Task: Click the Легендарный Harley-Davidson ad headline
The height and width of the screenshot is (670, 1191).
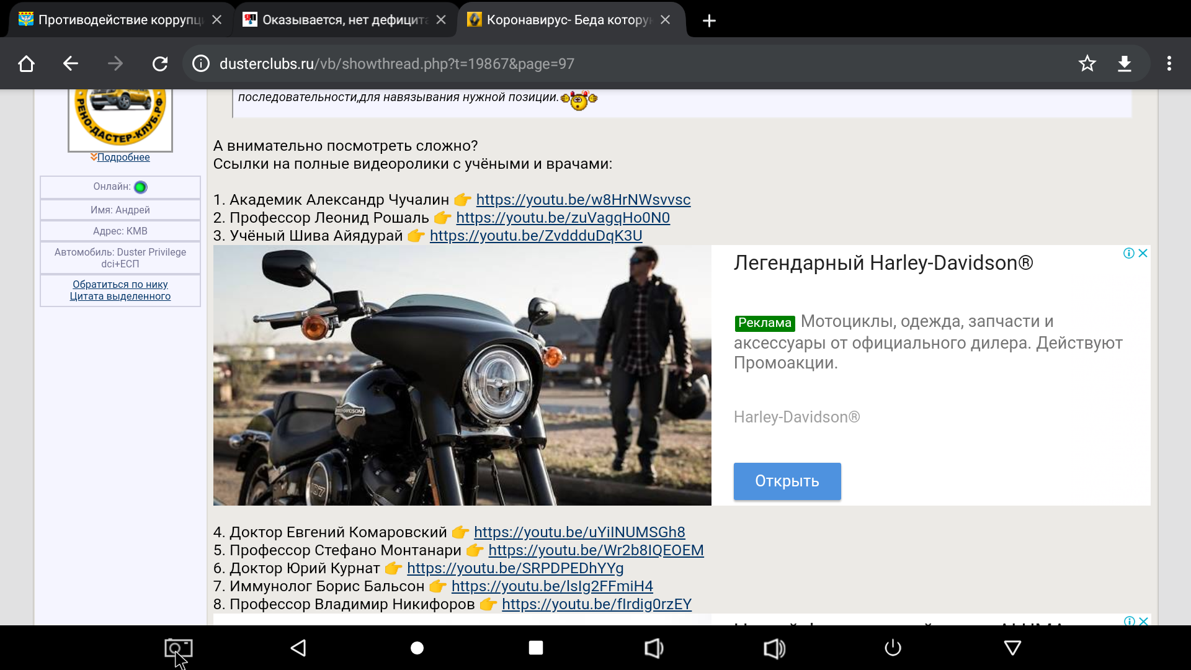Action: 883,262
